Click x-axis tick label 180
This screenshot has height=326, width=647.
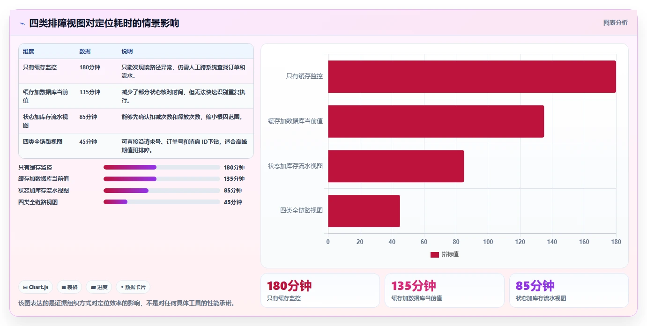click(x=616, y=242)
